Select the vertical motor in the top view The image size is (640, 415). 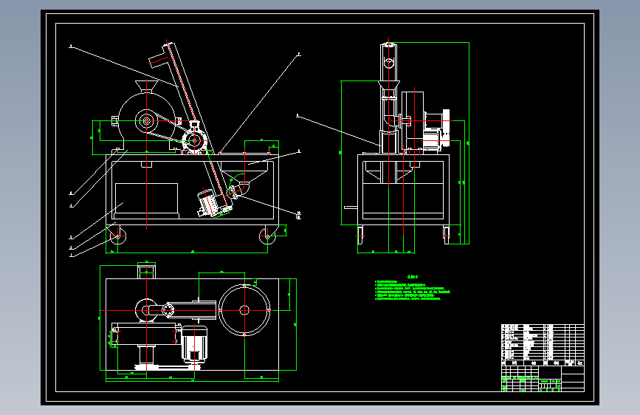point(194,344)
